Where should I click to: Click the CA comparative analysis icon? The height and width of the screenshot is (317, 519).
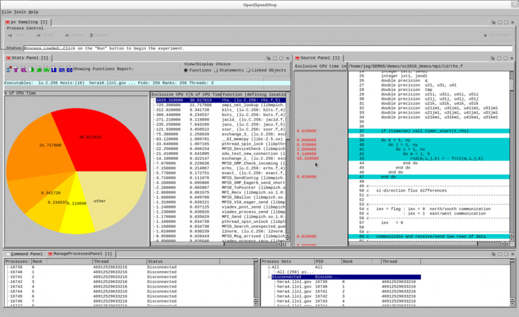point(61,69)
